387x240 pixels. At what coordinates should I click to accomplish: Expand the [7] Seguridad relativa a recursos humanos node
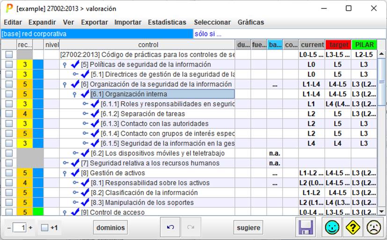coord(66,163)
